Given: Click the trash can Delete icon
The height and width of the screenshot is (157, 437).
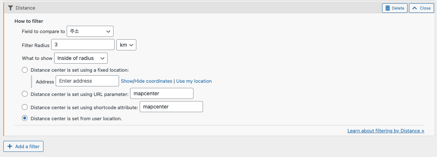Looking at the screenshot, I should click(388, 8).
